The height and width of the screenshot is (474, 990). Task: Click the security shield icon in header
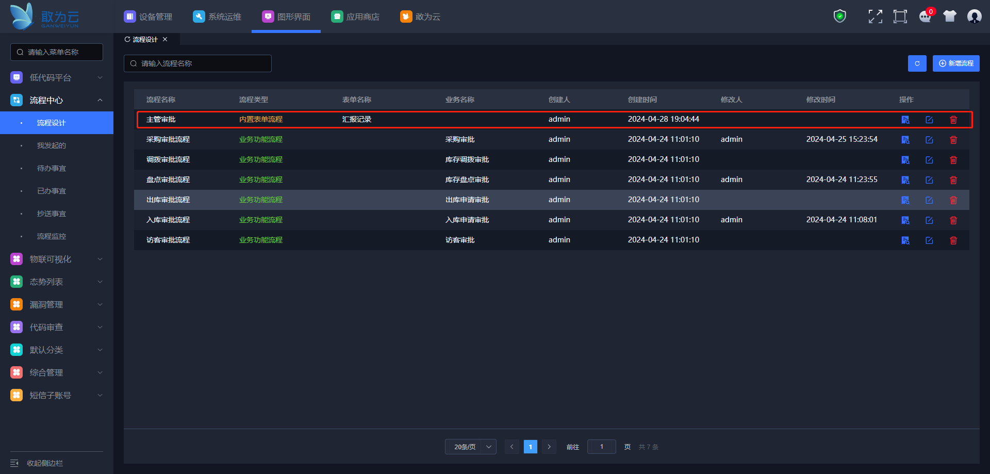tap(839, 17)
